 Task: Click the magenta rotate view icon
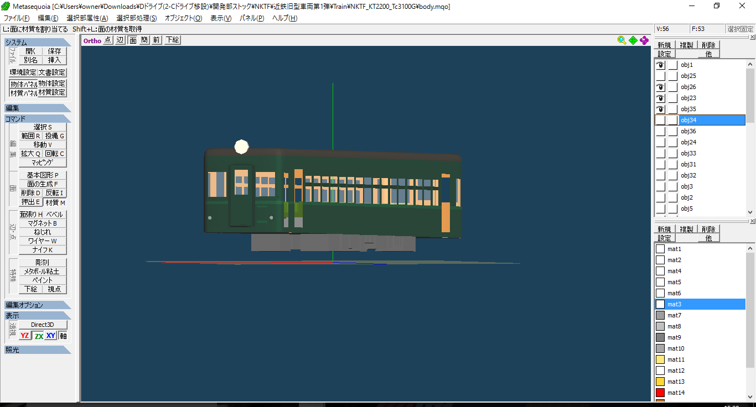click(x=644, y=40)
